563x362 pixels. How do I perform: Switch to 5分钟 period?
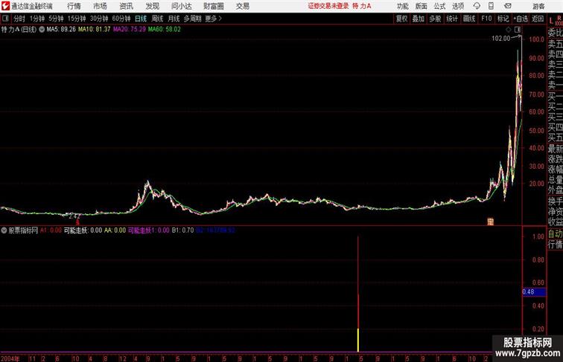click(x=56, y=19)
